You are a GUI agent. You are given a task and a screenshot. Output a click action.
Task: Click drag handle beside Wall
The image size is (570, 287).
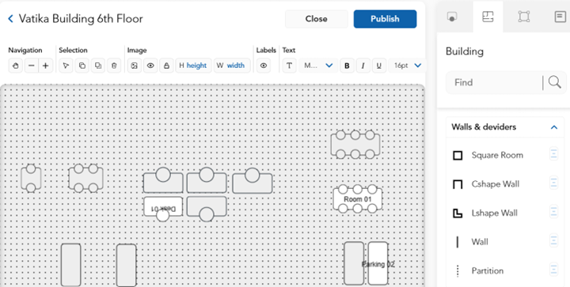point(553,240)
